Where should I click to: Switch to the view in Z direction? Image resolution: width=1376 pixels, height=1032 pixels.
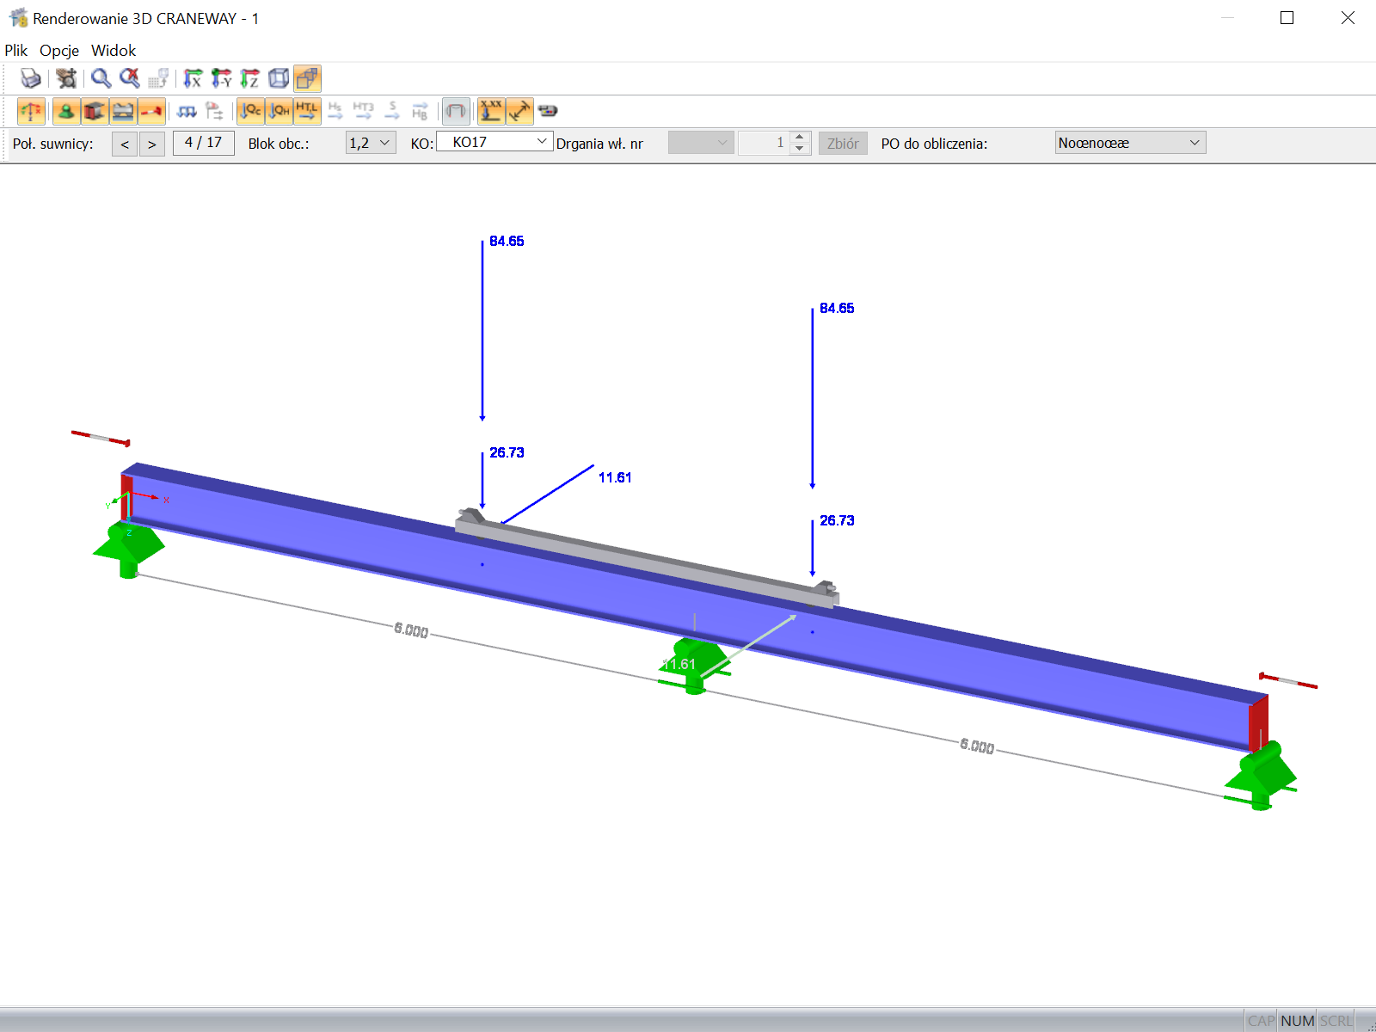click(x=250, y=78)
